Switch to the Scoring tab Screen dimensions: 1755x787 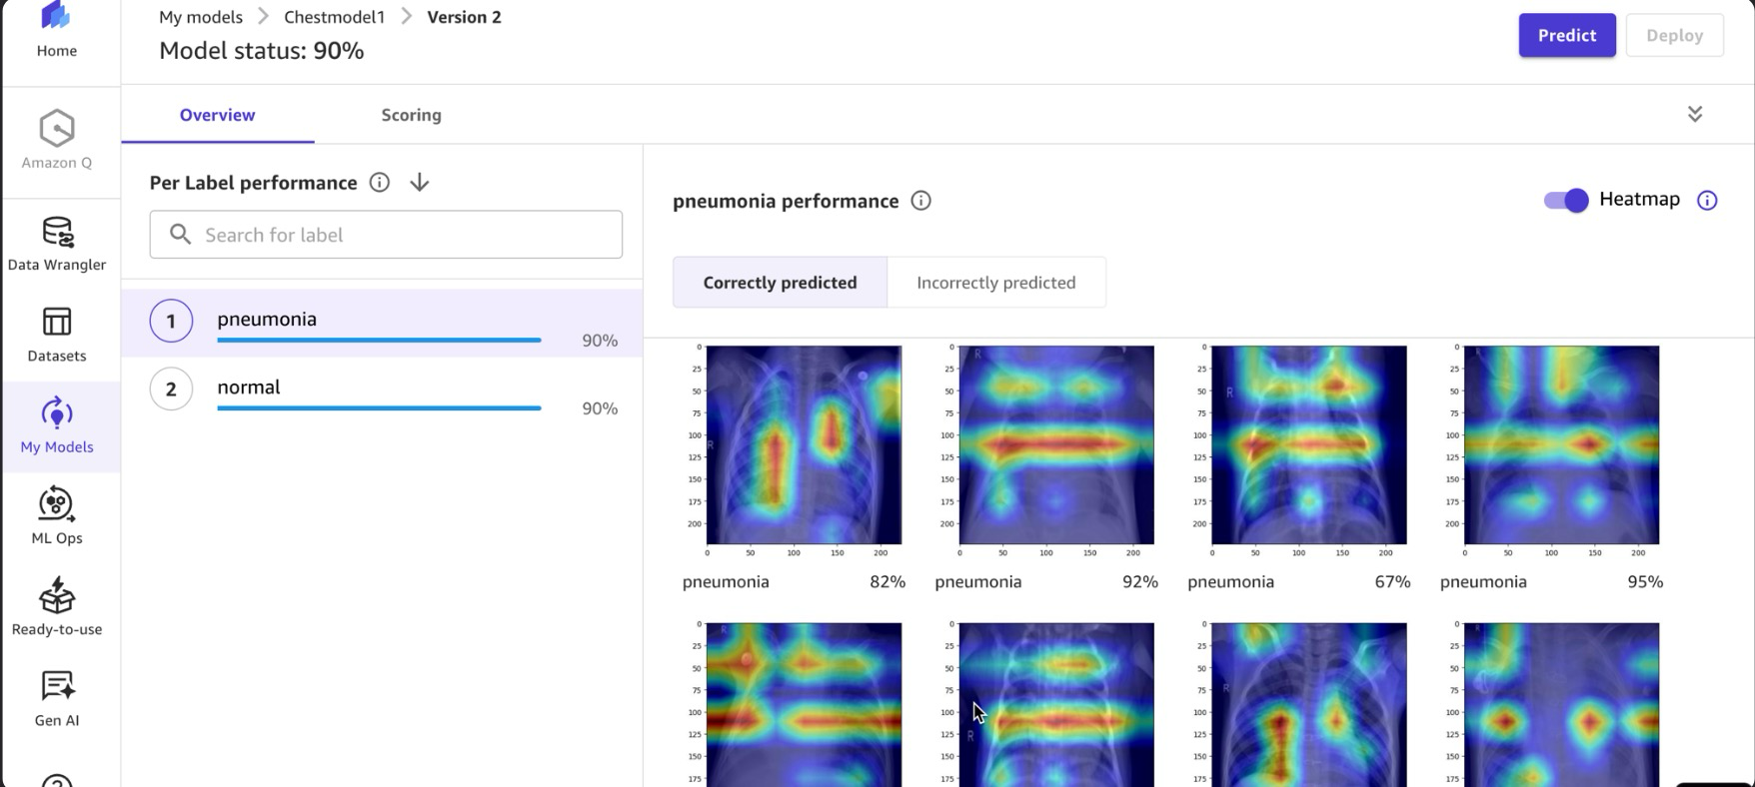coord(411,115)
